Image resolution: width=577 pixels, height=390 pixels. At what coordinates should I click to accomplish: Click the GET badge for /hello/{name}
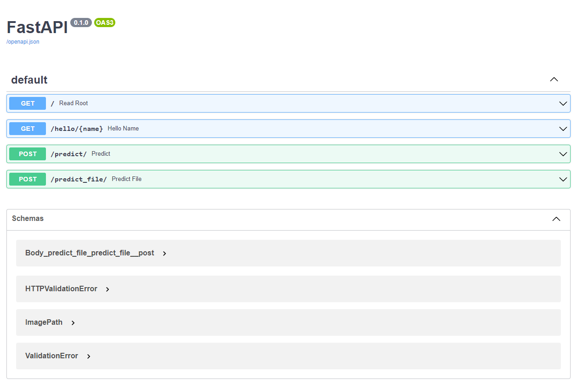(x=28, y=129)
